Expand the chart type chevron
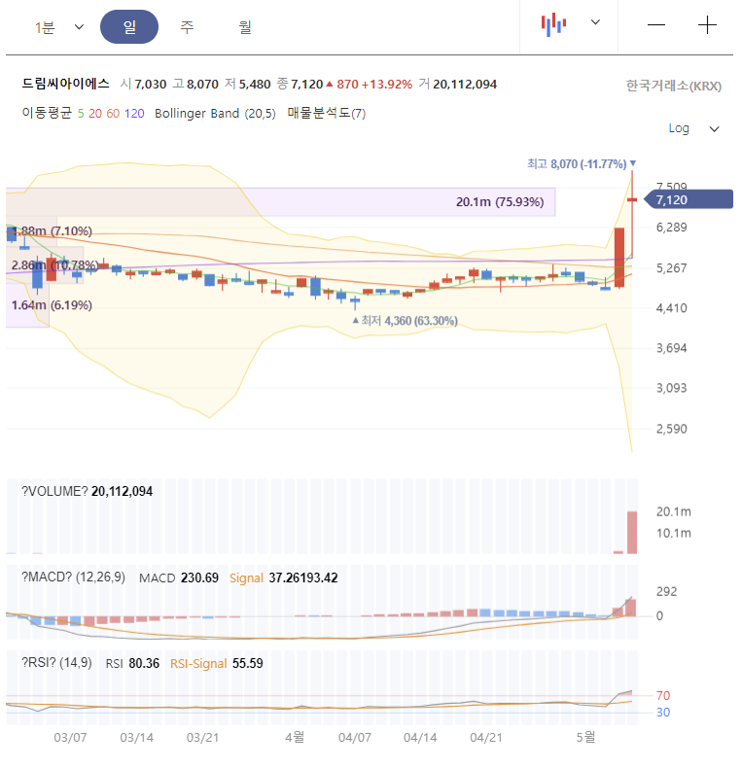This screenshot has width=742, height=770. click(595, 22)
